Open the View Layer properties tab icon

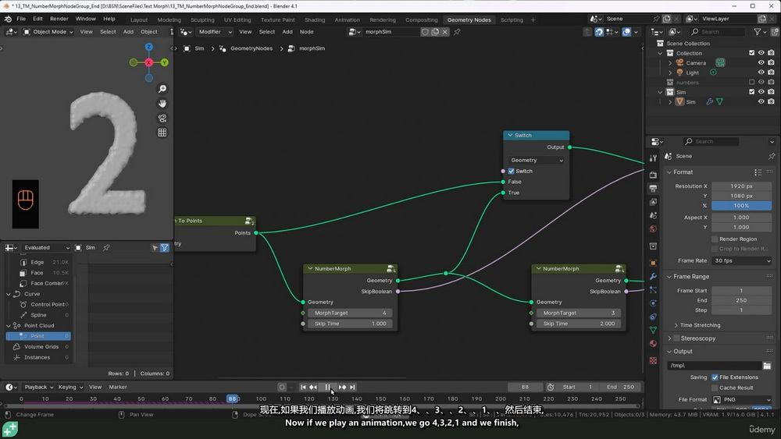pyautogui.click(x=653, y=202)
